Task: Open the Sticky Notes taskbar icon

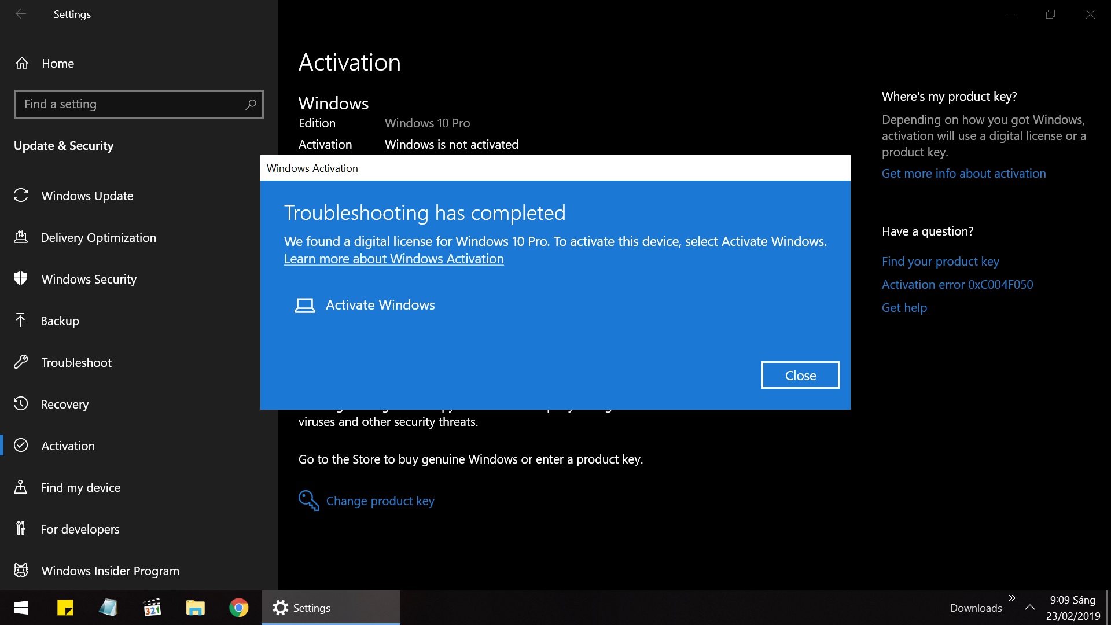Action: 65,608
